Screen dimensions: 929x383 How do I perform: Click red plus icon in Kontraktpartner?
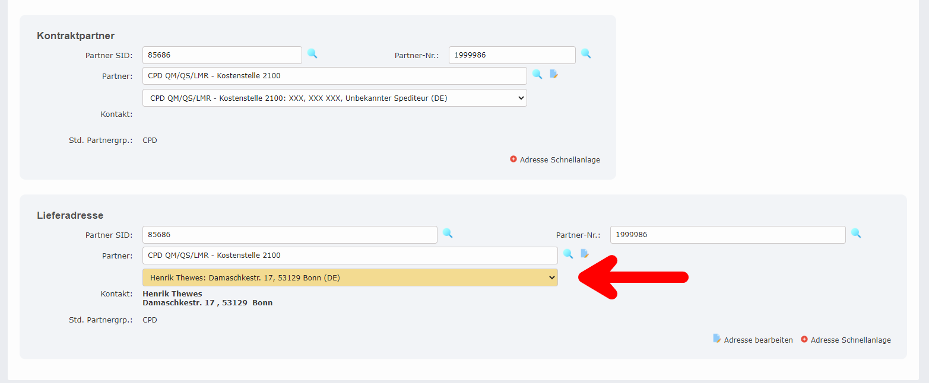[513, 159]
